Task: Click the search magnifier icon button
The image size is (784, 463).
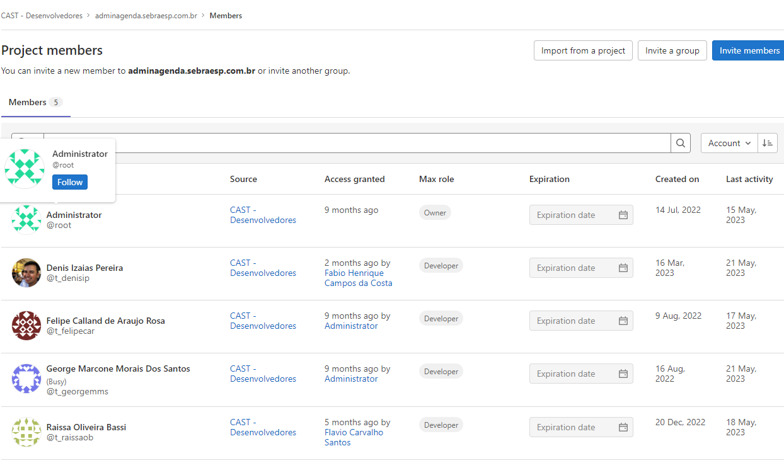Action: pos(681,143)
